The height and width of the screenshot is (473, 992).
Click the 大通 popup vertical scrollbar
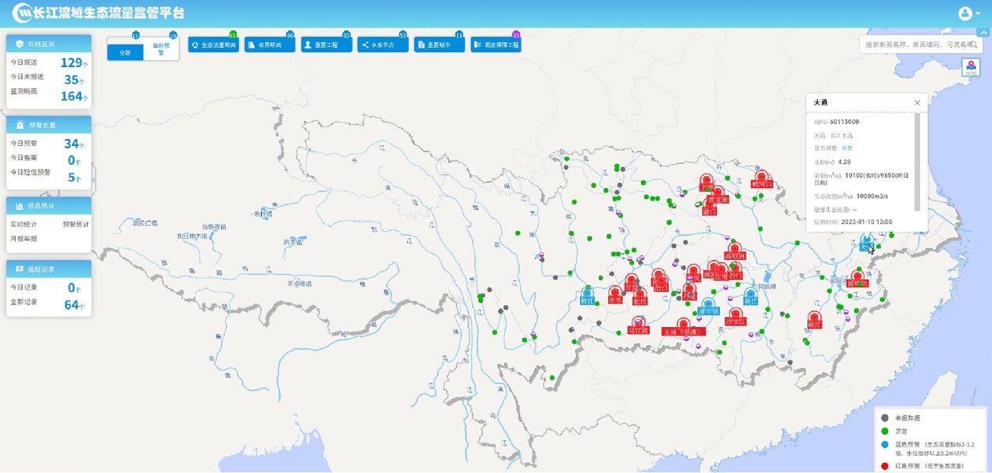(x=918, y=162)
